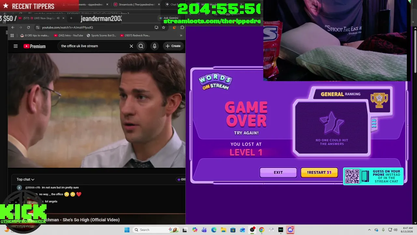
Task: Open the YouTube guide hamburger menu
Action: point(16,46)
